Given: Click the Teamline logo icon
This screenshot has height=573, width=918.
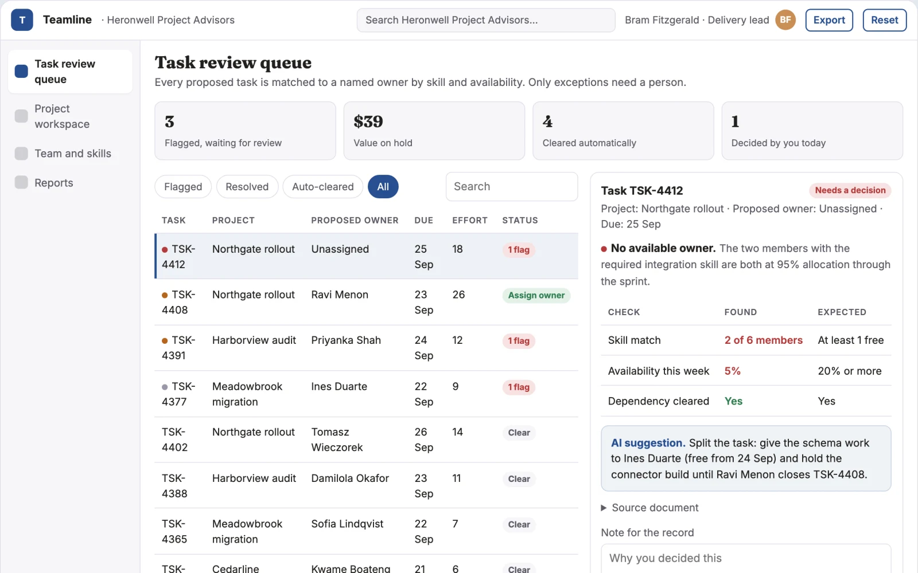Looking at the screenshot, I should click(x=22, y=20).
